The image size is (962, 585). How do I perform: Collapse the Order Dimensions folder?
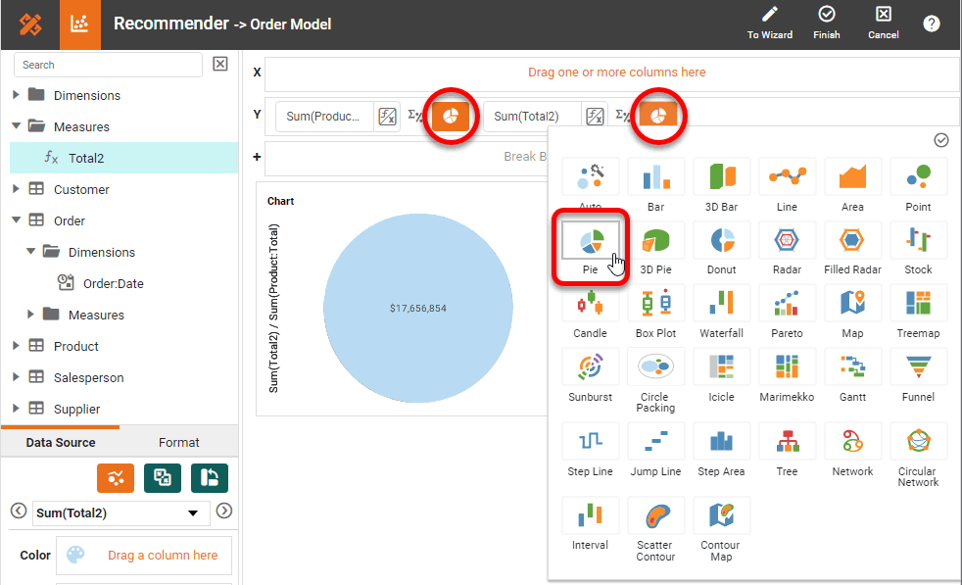[x=32, y=253]
